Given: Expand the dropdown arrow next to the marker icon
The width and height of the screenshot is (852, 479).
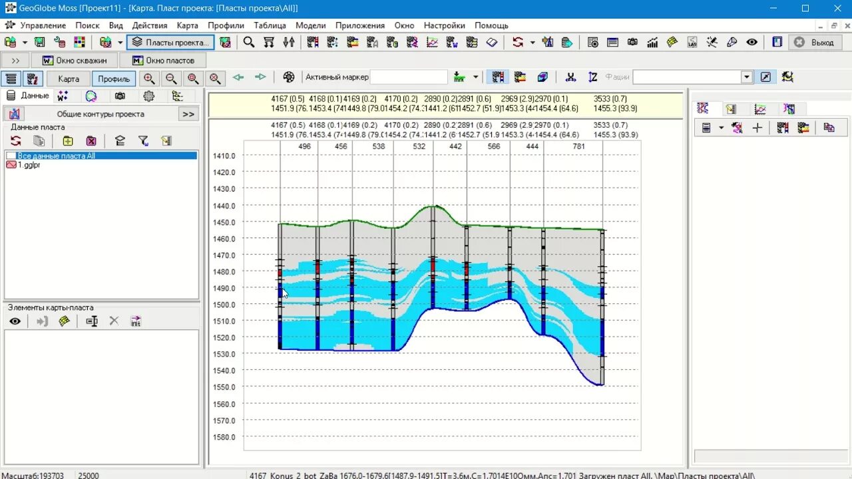Looking at the screenshot, I should click(475, 77).
